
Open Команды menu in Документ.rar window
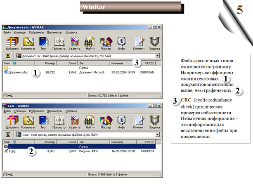20,33
